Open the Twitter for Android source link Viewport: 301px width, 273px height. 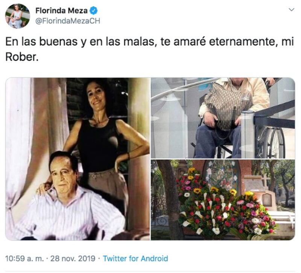(x=135, y=259)
